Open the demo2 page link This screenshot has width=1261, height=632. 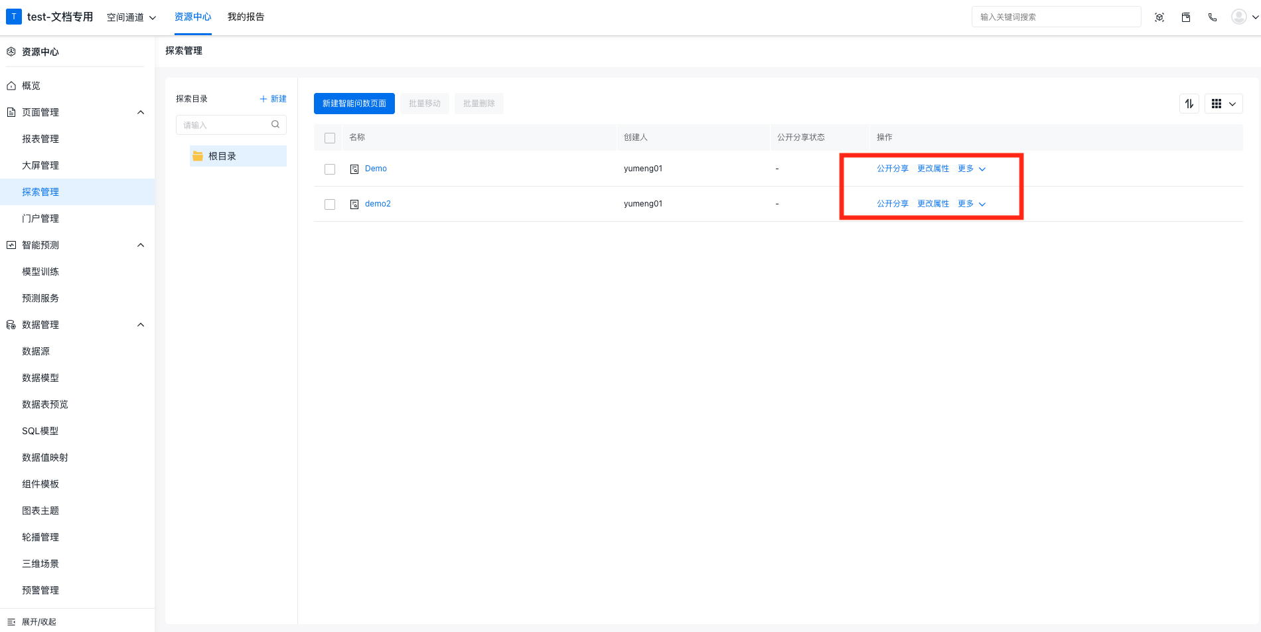click(x=378, y=204)
